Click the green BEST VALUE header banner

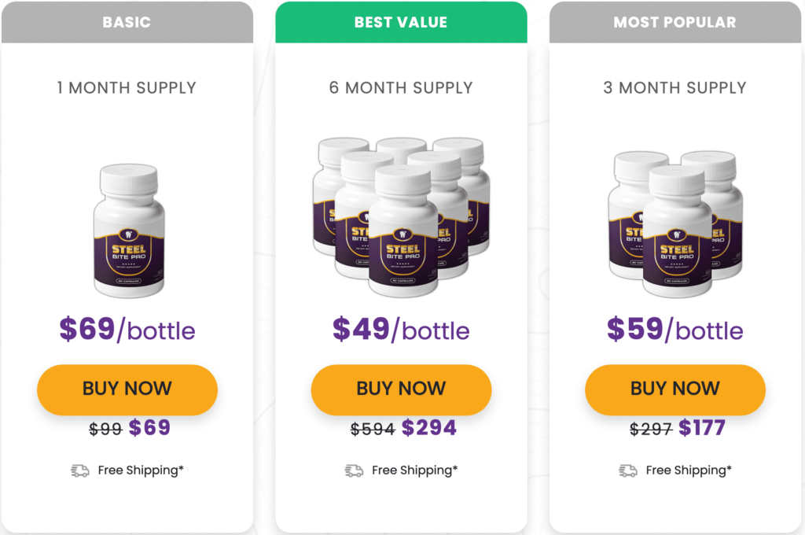pos(401,22)
